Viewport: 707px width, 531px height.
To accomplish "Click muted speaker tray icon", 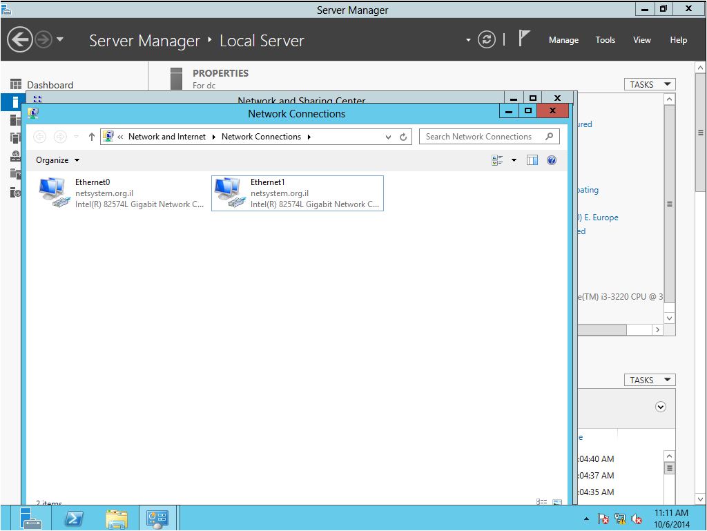I will (637, 519).
